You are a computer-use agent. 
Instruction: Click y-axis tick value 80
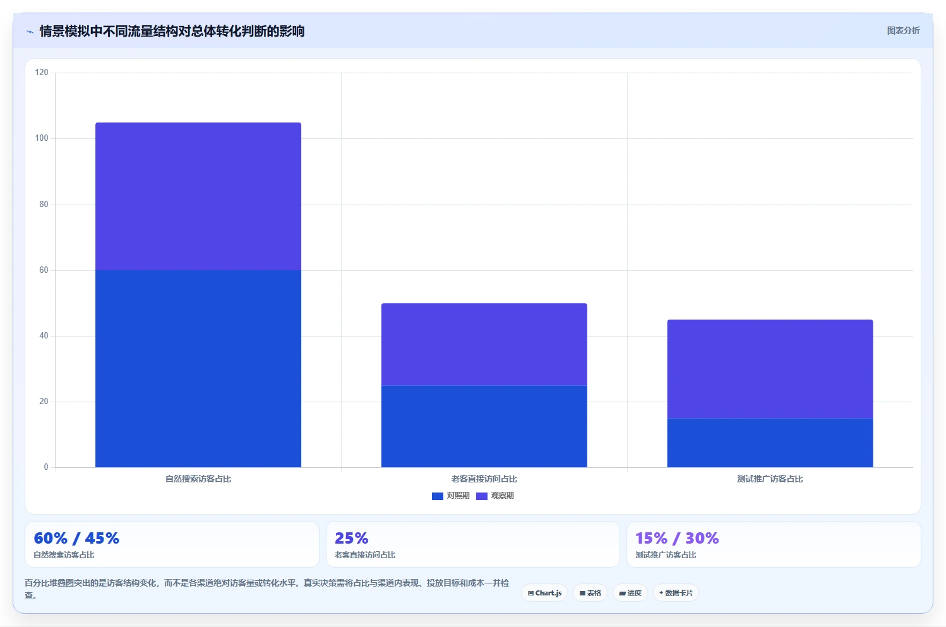tap(44, 204)
